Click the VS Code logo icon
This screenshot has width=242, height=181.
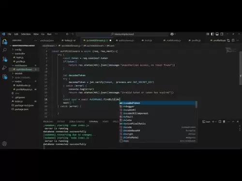click(x=3, y=34)
